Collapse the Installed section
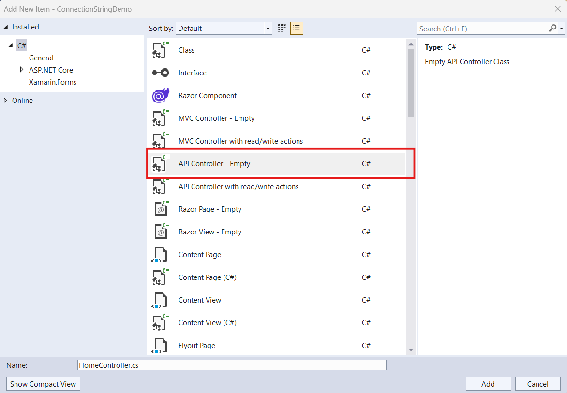The width and height of the screenshot is (567, 393). (x=5, y=27)
